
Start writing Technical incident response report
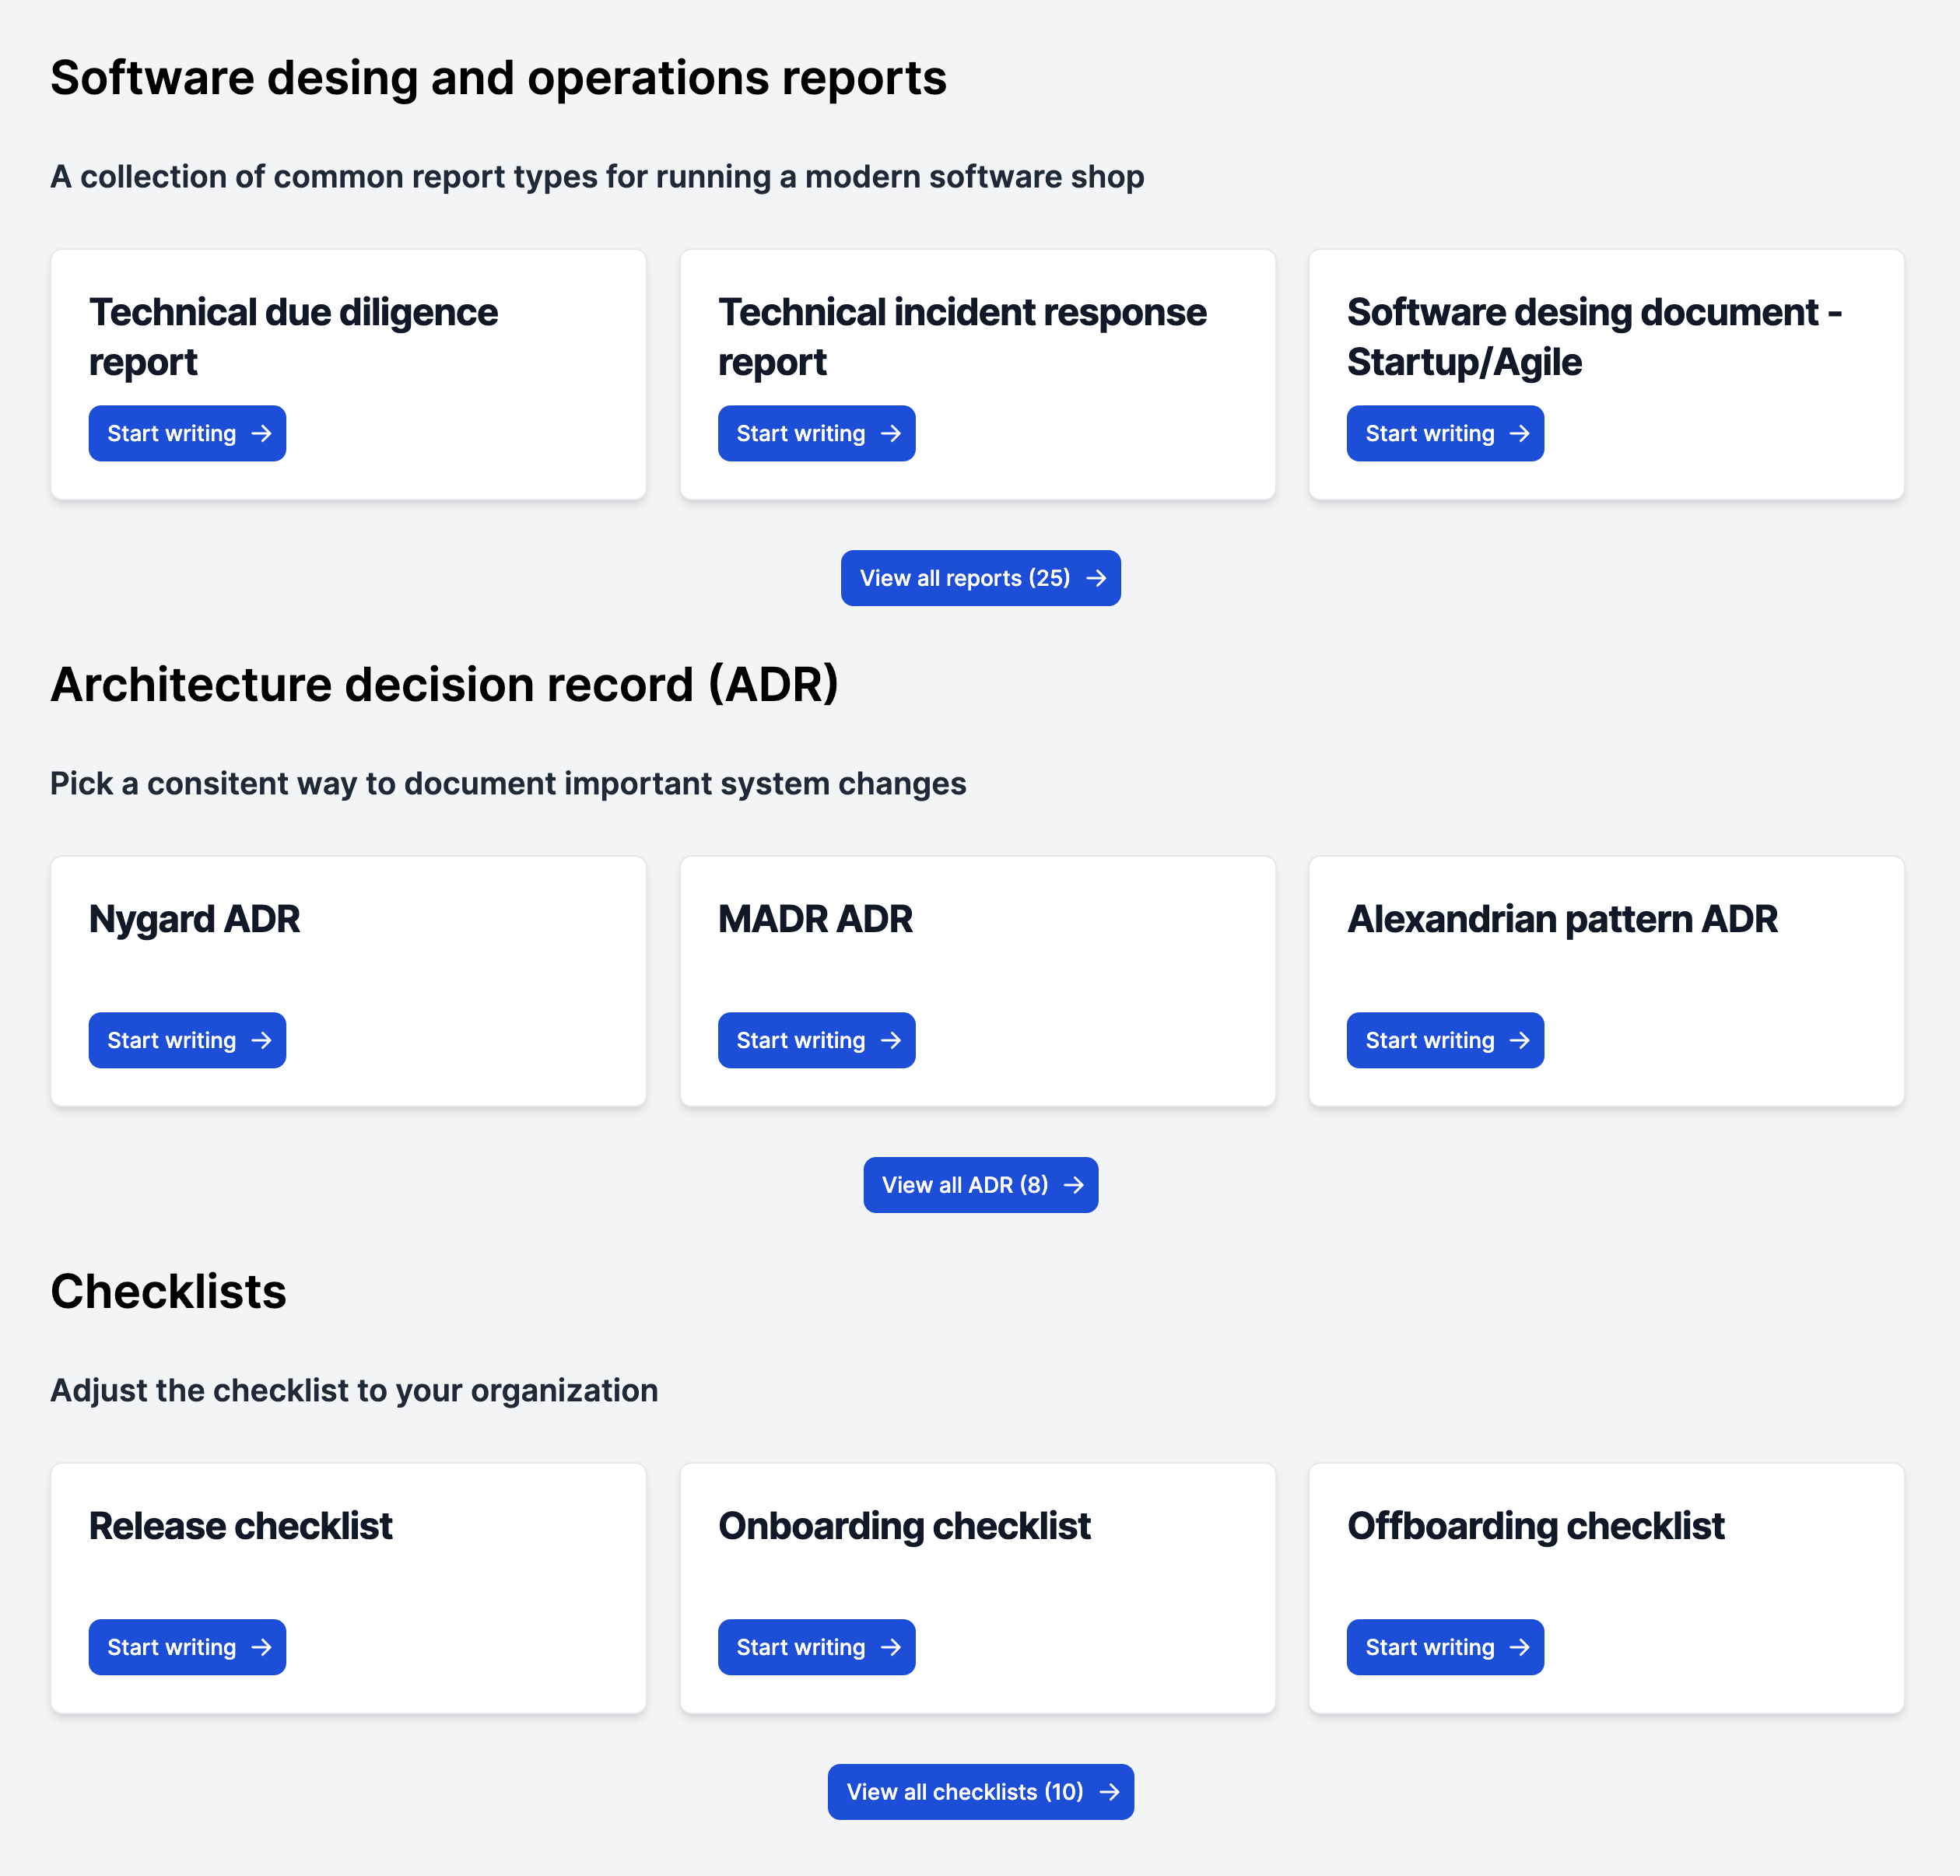(816, 433)
